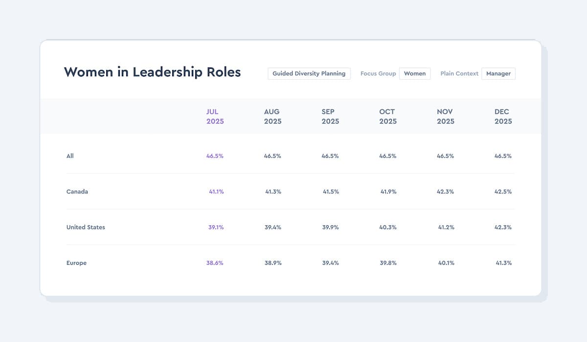Viewport: 587px width, 342px height.
Task: Click United States December value 42.3%
Action: click(x=503, y=227)
